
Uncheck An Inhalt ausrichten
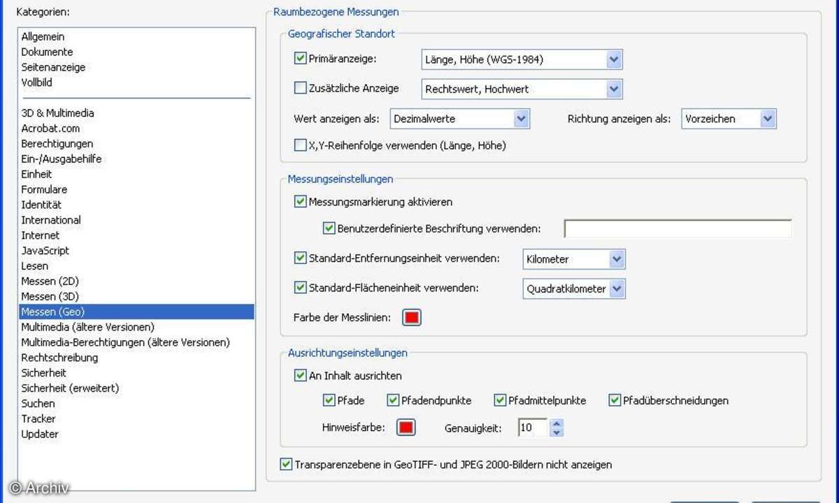click(x=301, y=376)
